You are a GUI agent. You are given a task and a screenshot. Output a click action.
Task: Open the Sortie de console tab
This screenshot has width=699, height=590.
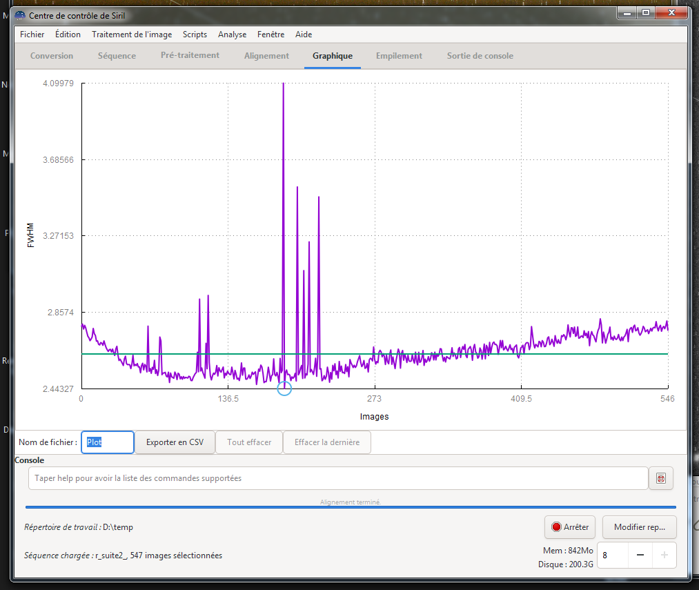point(480,56)
